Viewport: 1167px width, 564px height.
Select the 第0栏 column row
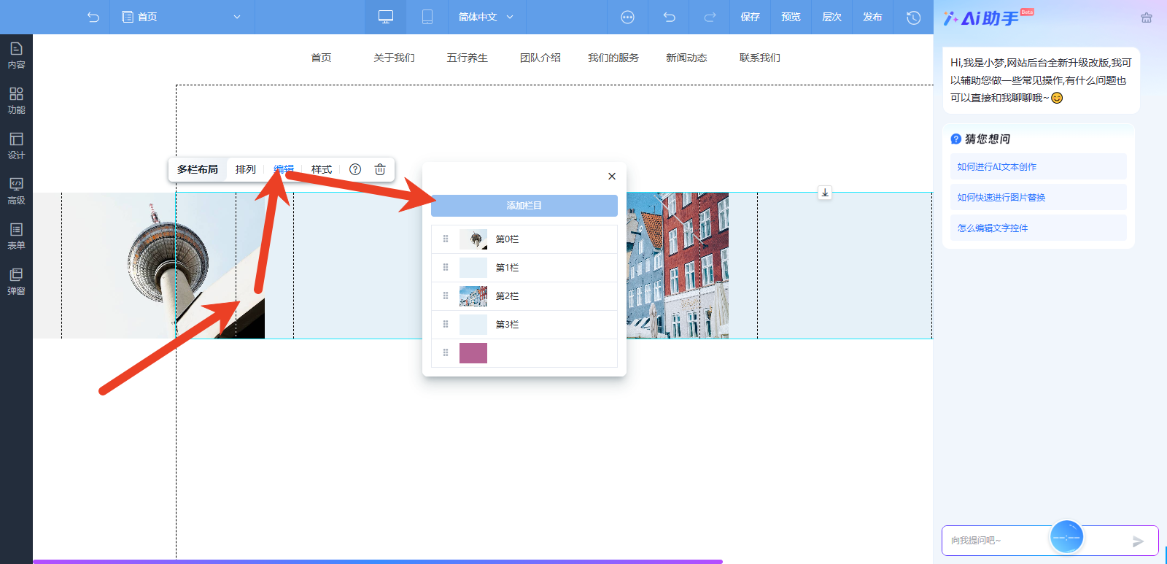point(524,239)
